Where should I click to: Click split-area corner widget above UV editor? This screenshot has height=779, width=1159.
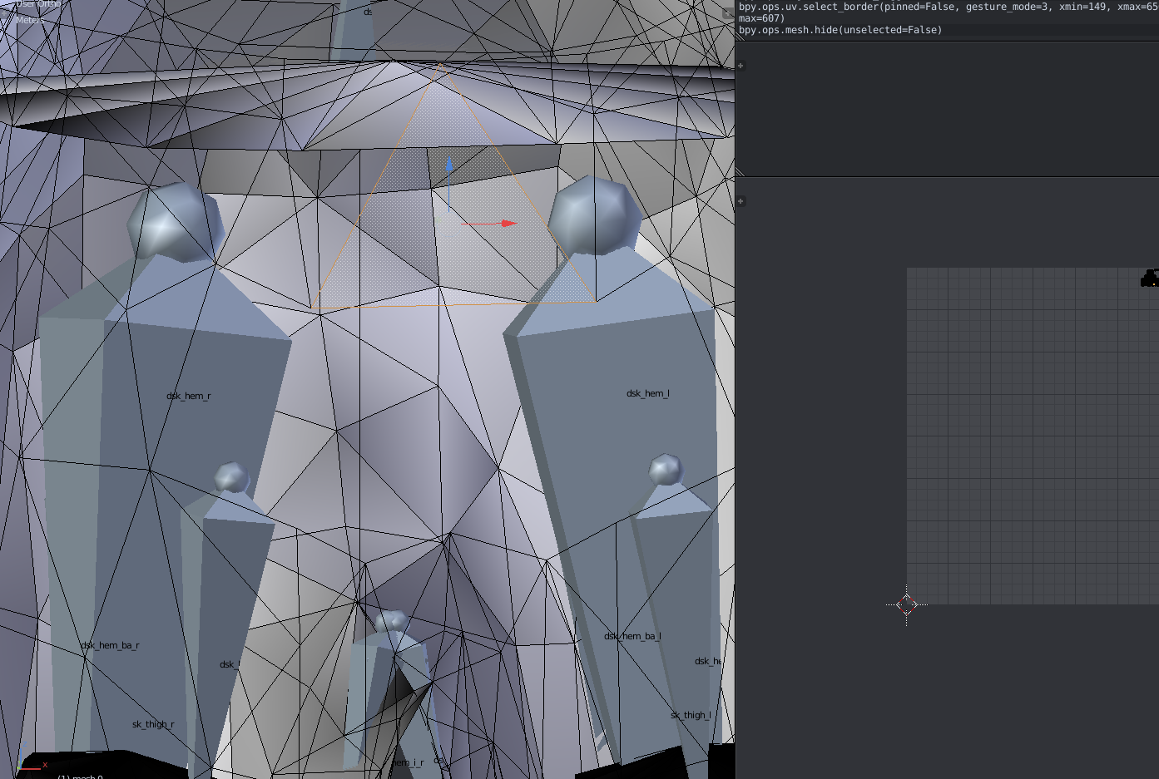739,172
